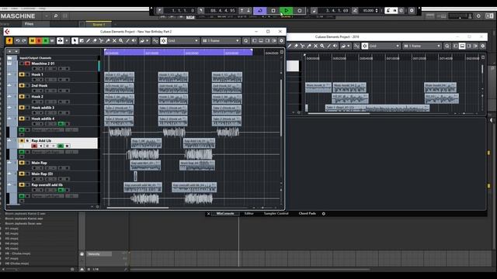Click Play in the transport bar

tap(287, 10)
